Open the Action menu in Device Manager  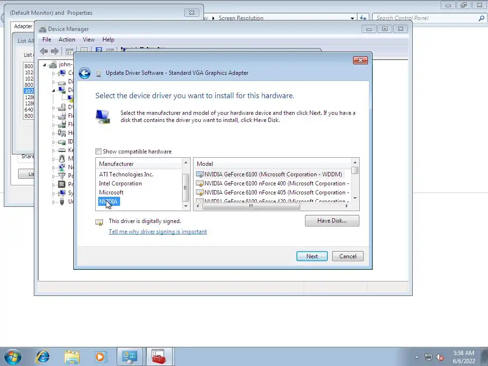tap(67, 40)
